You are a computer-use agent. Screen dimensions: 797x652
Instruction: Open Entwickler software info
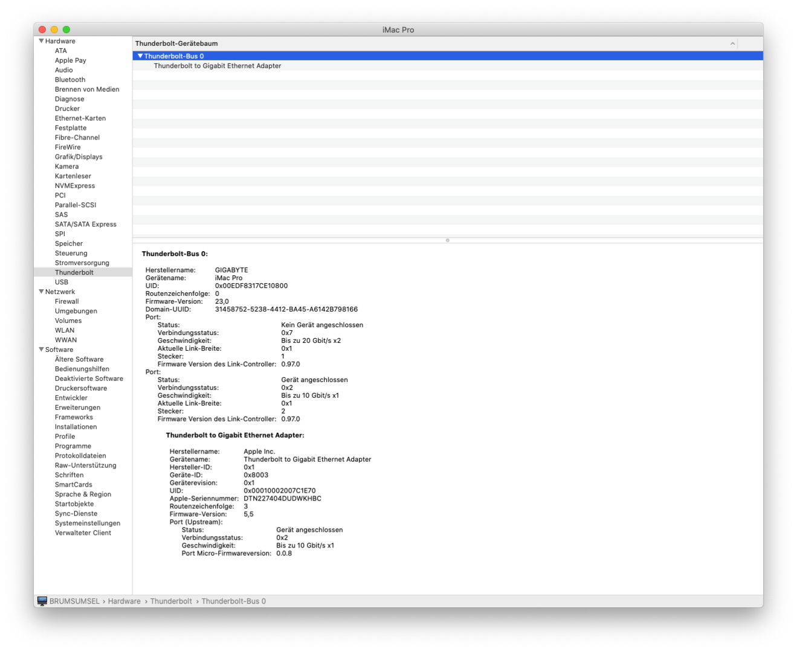click(x=71, y=398)
